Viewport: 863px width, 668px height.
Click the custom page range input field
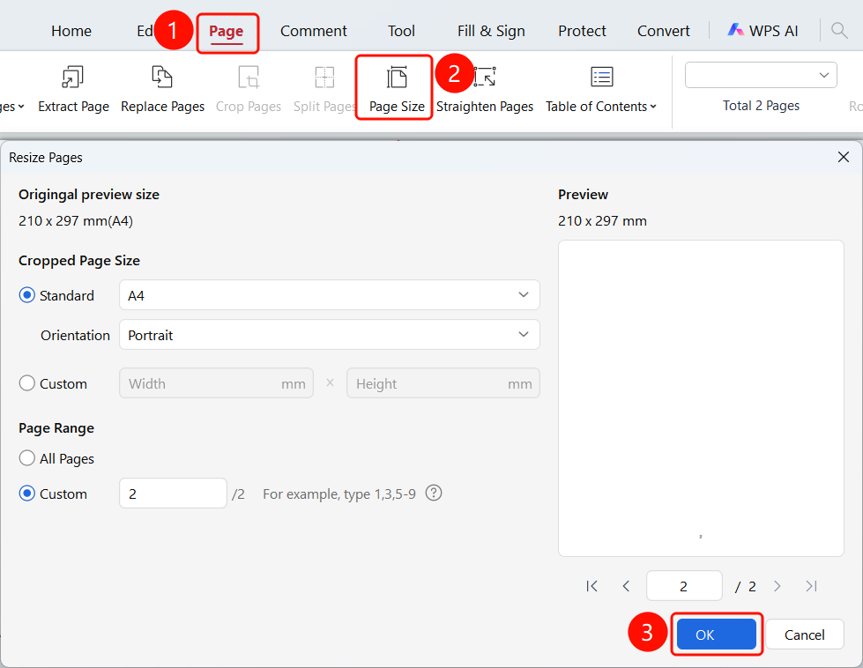173,493
